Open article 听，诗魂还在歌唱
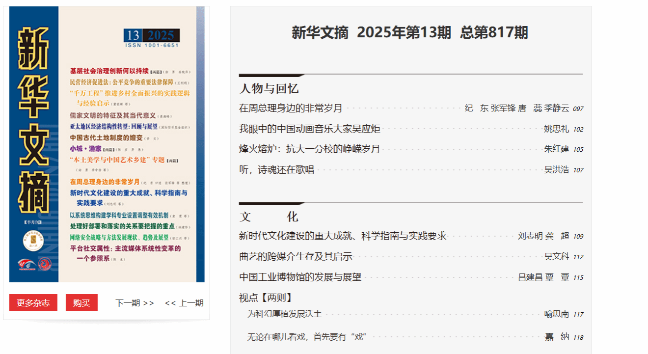 point(276,170)
